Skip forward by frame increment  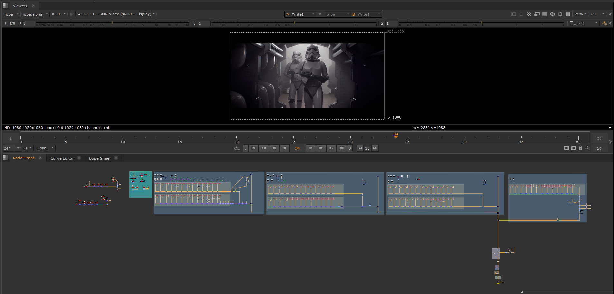[x=375, y=148]
